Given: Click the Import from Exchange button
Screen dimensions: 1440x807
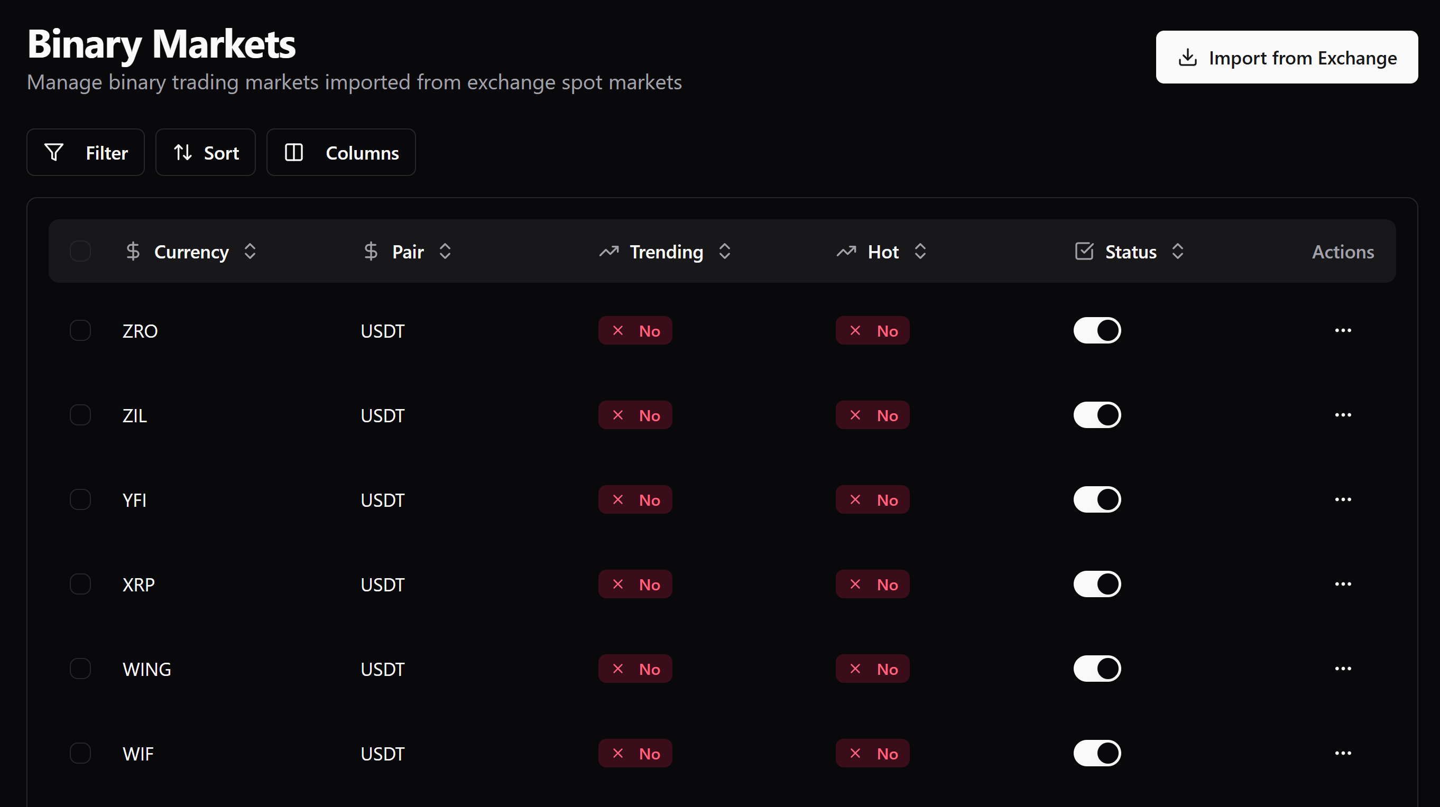Looking at the screenshot, I should 1286,57.
